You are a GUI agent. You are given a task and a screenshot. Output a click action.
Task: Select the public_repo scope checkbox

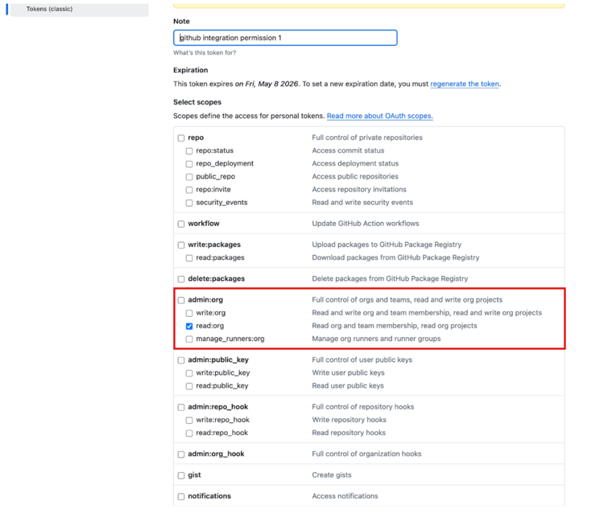coord(189,177)
